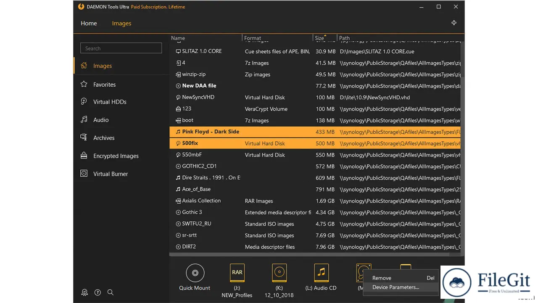Open Archives in the sidebar
This screenshot has height=303, width=538.
coord(121,138)
